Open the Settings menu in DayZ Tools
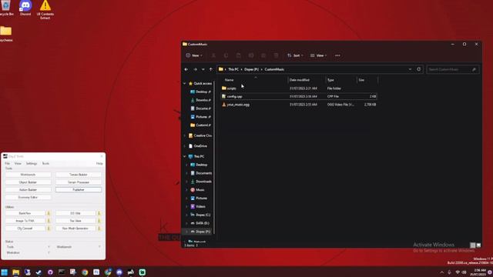The height and width of the screenshot is (277, 493). click(32, 164)
